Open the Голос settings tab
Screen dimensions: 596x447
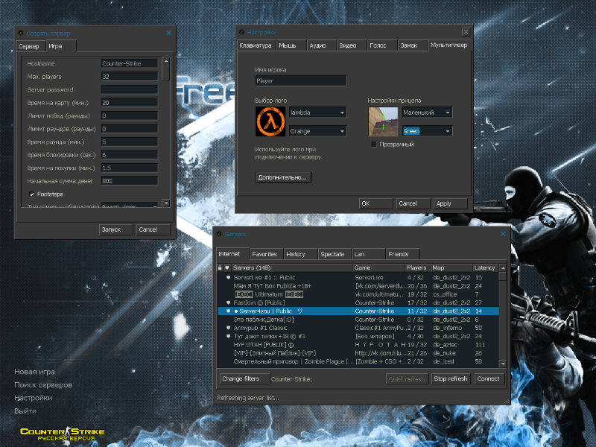point(382,45)
